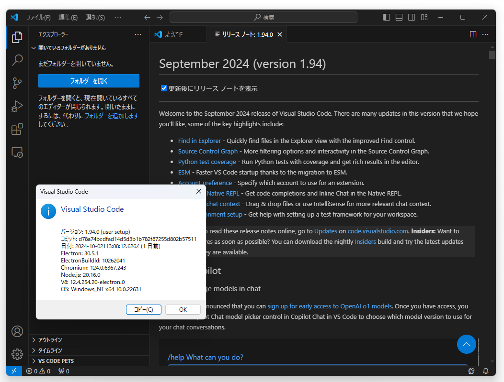Click the remote connection indicator in the status bar
Screen dimensions: 504x382
click(14, 371)
